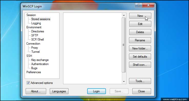Select Stored sessions in tree
189x101 pixels.
(x=41, y=19)
